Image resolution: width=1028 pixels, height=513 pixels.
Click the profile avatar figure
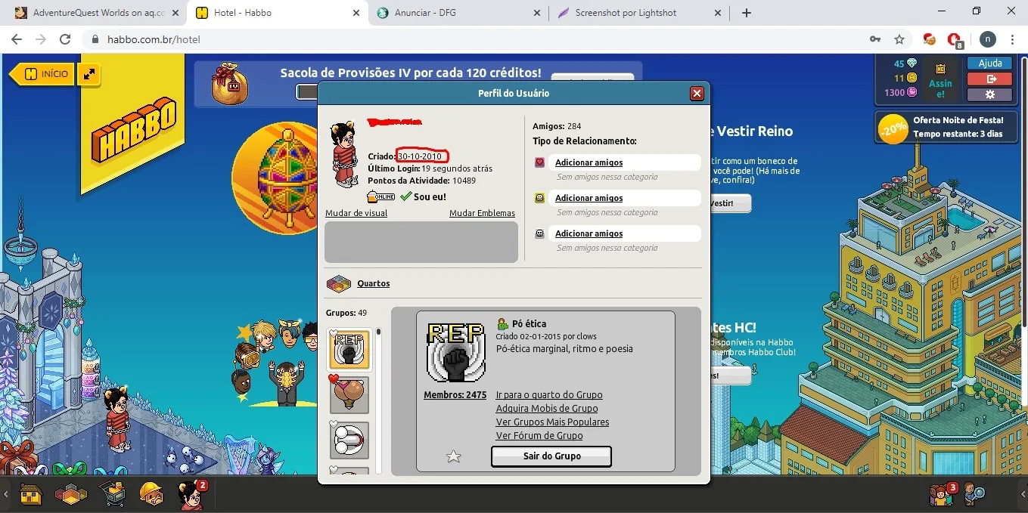coord(344,154)
